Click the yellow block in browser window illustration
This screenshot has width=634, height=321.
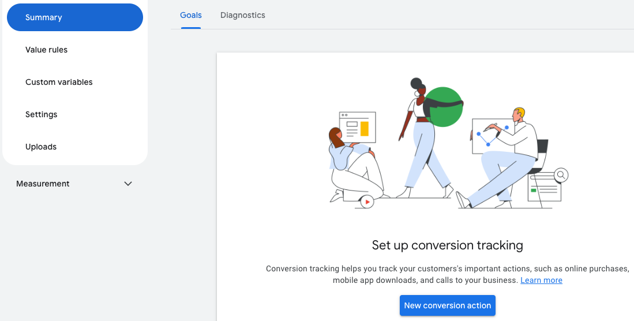pos(364,128)
